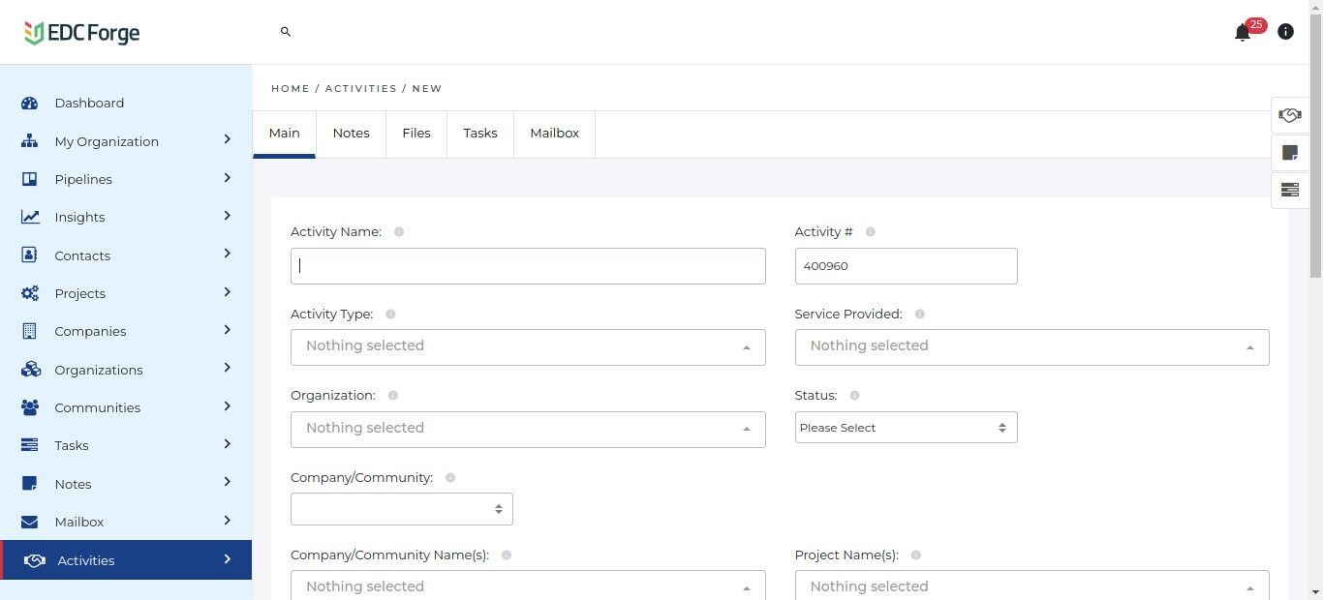Focus the Activity Name text field

(x=528, y=266)
